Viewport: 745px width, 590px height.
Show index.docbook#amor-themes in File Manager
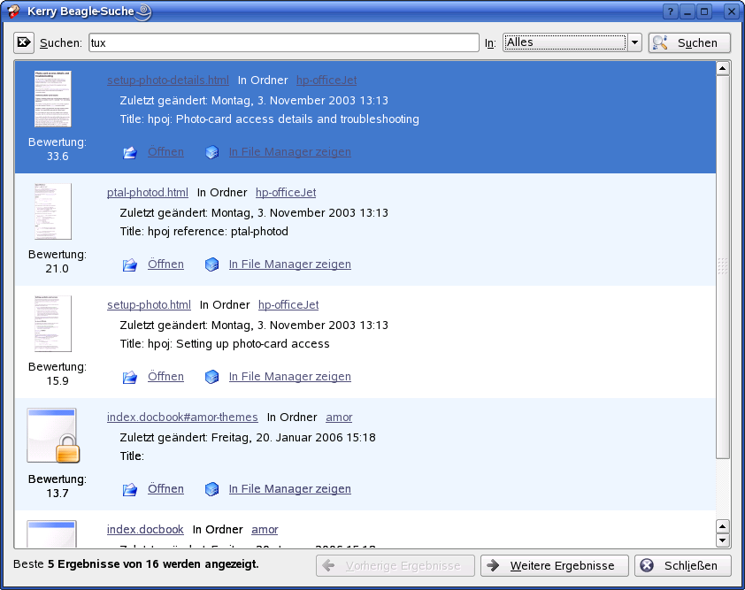click(x=290, y=488)
